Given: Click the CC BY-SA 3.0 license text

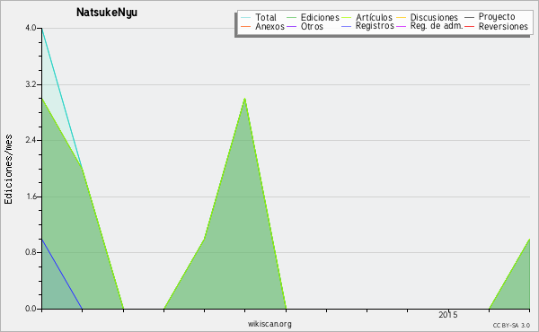Looking at the screenshot, I should click(511, 325).
